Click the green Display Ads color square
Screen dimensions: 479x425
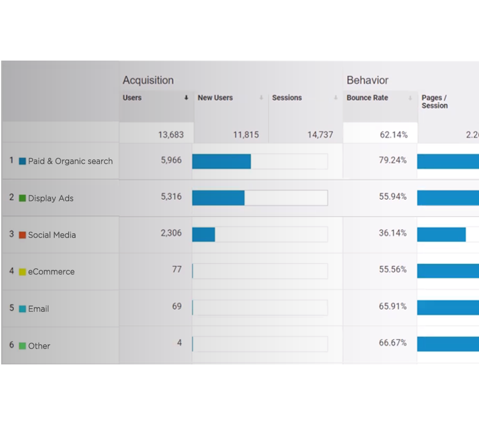pyautogui.click(x=22, y=198)
